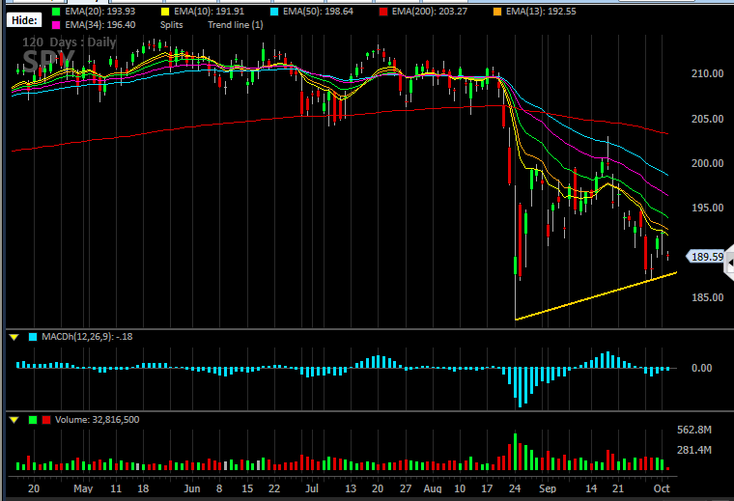734x501 pixels.
Task: Click the yellow EMA(10) color swatch
Action: 165,12
